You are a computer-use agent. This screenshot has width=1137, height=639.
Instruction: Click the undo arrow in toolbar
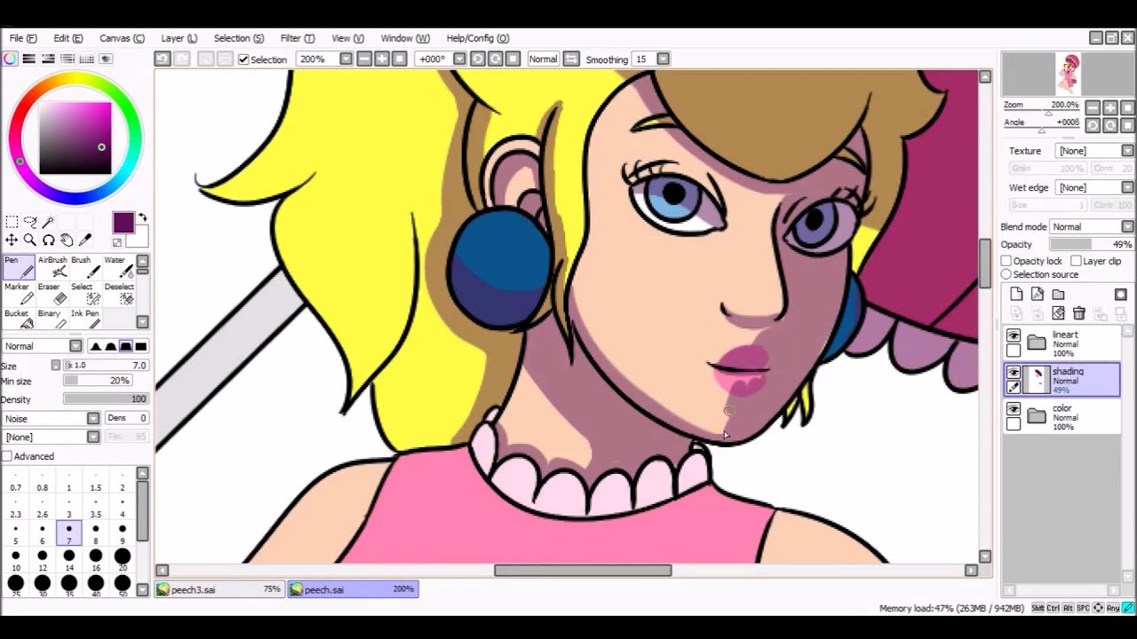(163, 59)
